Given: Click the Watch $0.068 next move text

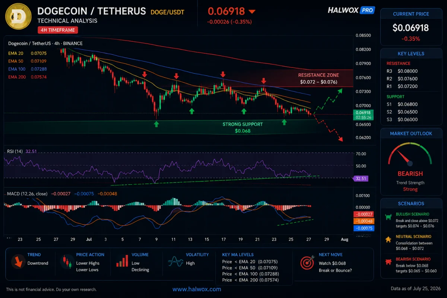Looking at the screenshot, I should coord(332,263).
